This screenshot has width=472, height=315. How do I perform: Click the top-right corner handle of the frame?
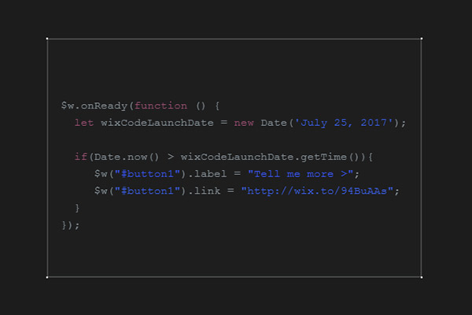click(x=422, y=39)
